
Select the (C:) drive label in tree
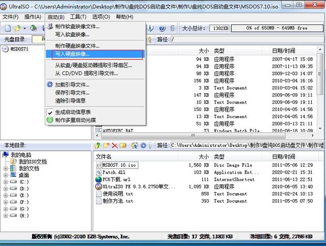pyautogui.click(x=24, y=182)
